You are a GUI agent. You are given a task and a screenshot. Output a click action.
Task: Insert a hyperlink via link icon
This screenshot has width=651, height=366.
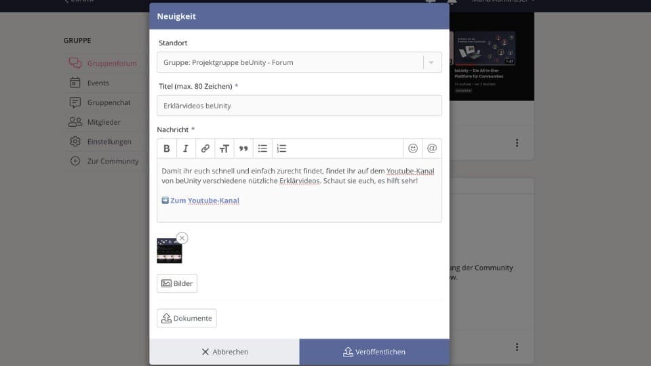pos(205,148)
